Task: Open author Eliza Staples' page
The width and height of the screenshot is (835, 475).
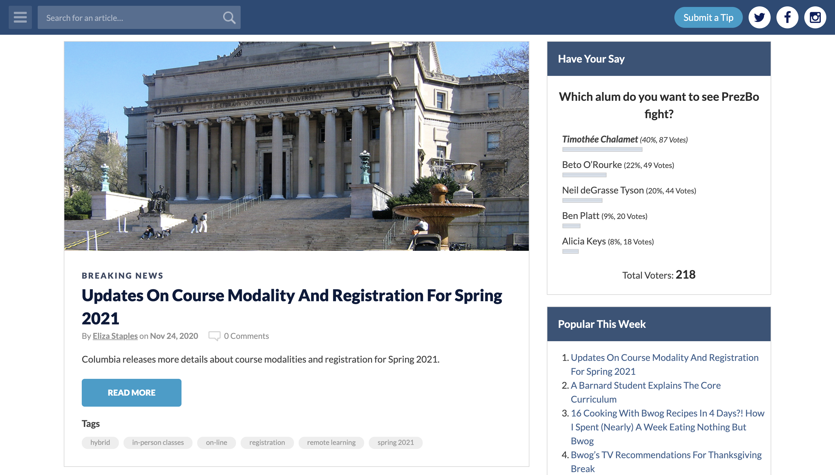Action: 115,336
